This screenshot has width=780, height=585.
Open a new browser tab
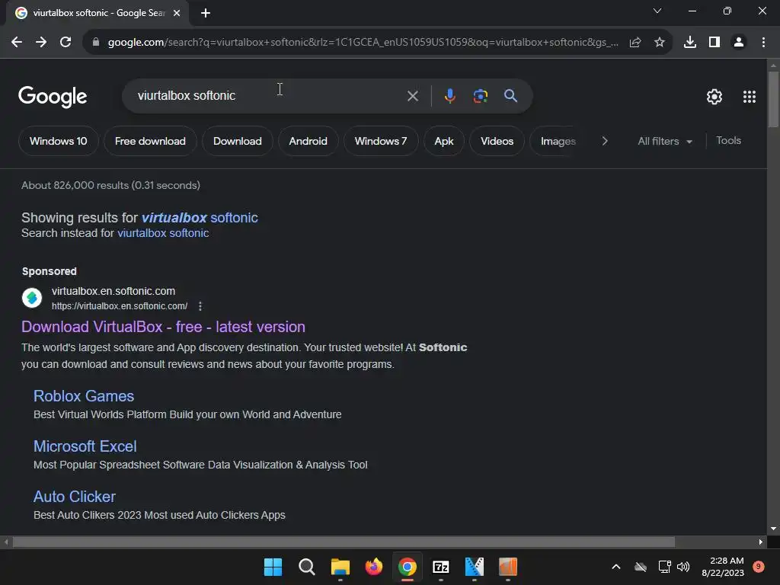click(206, 14)
